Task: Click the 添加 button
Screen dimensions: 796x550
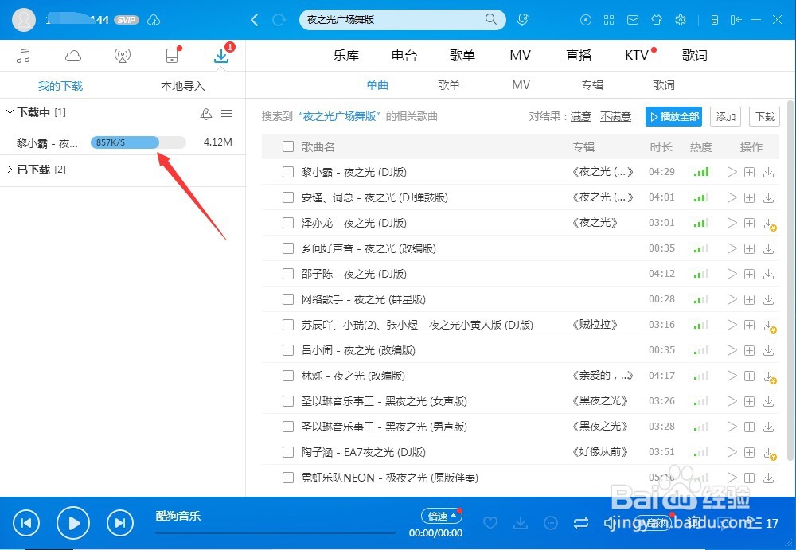Action: (x=725, y=117)
